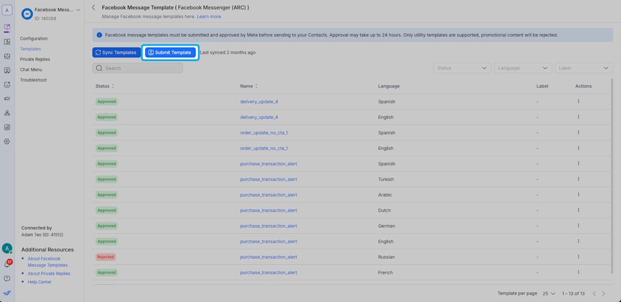Open the Learn more link
The width and height of the screenshot is (621, 302).
pos(209,17)
